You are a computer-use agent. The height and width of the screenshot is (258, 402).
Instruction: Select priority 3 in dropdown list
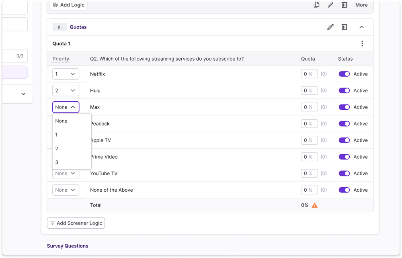pyautogui.click(x=72, y=162)
